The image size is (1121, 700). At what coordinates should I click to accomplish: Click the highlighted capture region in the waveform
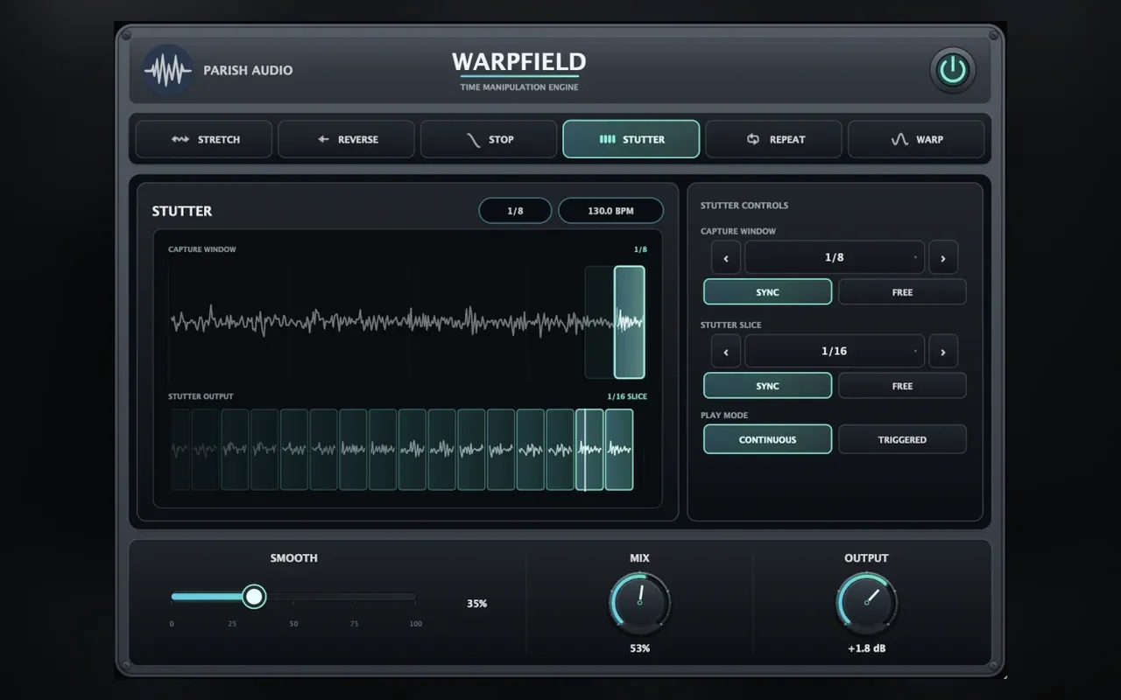[x=630, y=322]
